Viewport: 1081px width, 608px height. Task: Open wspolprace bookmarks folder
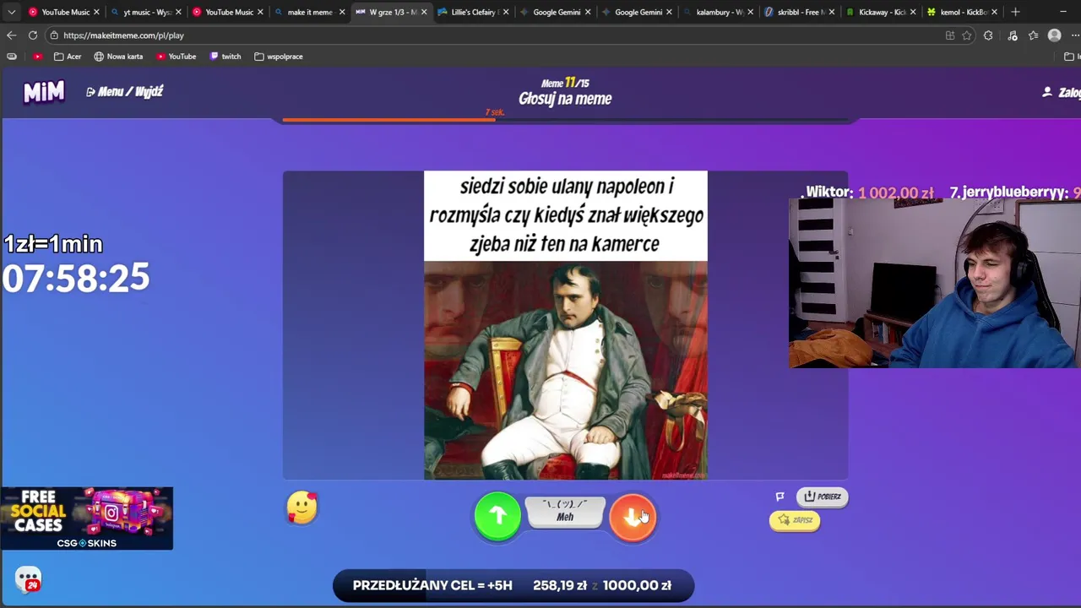[279, 57]
